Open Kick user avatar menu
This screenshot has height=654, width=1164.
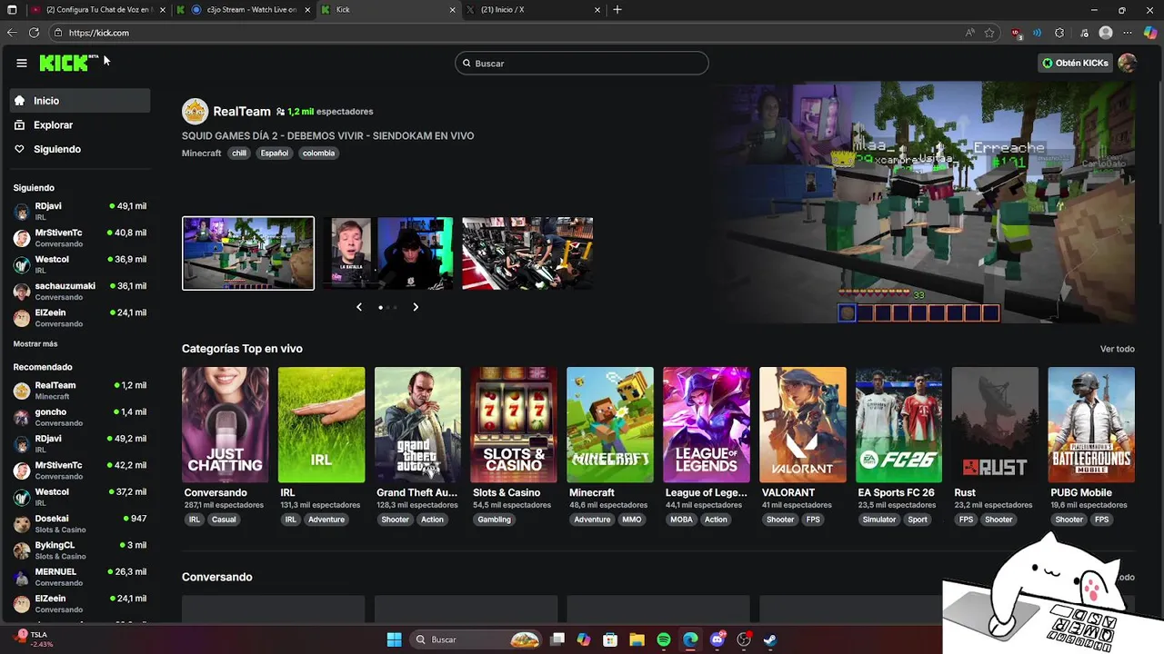click(x=1127, y=63)
